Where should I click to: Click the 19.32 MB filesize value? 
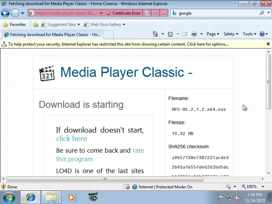183,133
